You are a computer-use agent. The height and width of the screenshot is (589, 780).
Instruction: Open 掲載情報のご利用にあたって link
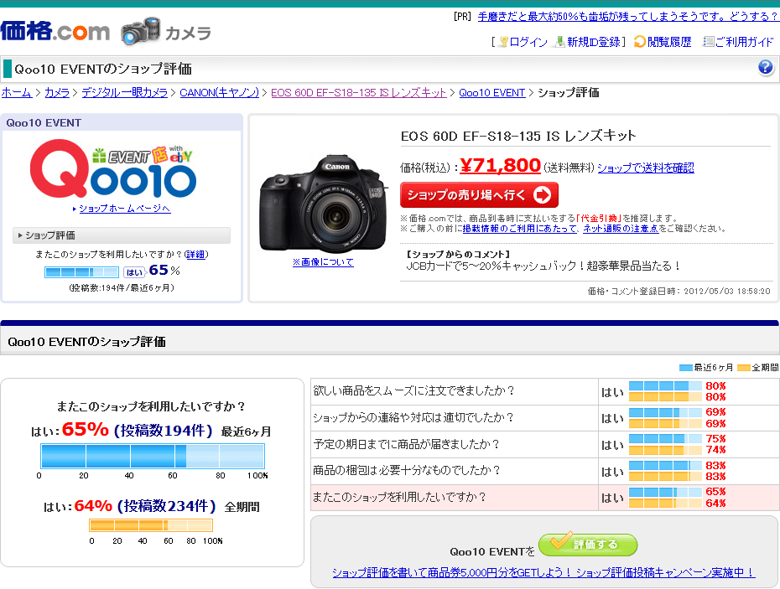(x=520, y=229)
